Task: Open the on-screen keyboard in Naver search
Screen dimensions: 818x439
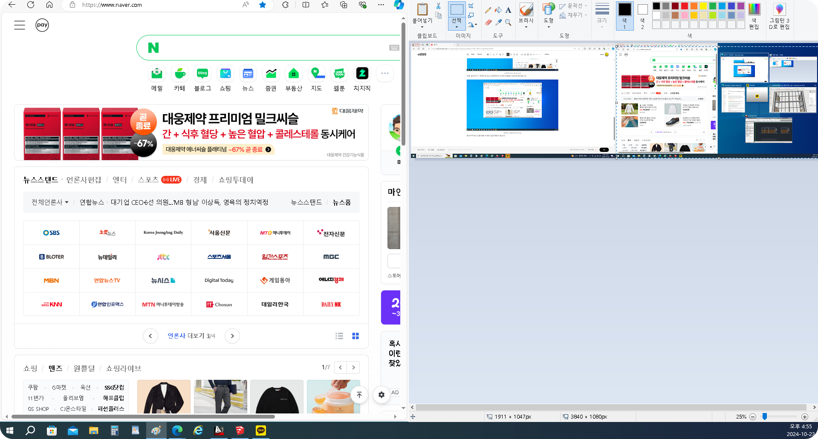Action: [x=394, y=48]
